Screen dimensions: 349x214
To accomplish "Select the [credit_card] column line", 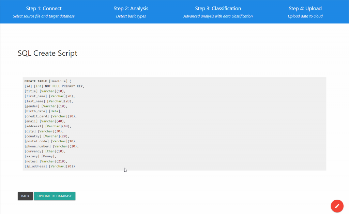I will 50,116.
